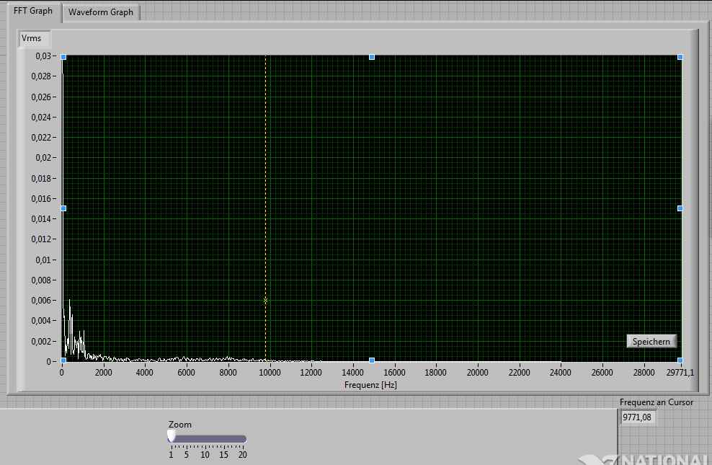Click the Zoom slider thumb

point(172,436)
